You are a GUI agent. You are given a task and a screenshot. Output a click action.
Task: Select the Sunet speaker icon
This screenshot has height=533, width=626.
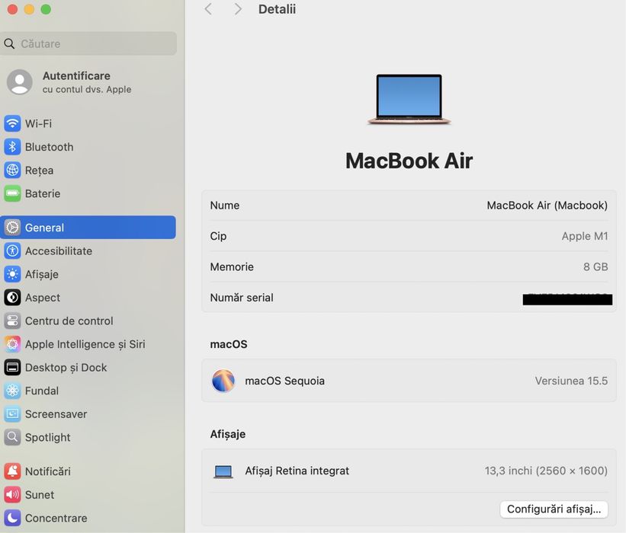pyautogui.click(x=12, y=495)
